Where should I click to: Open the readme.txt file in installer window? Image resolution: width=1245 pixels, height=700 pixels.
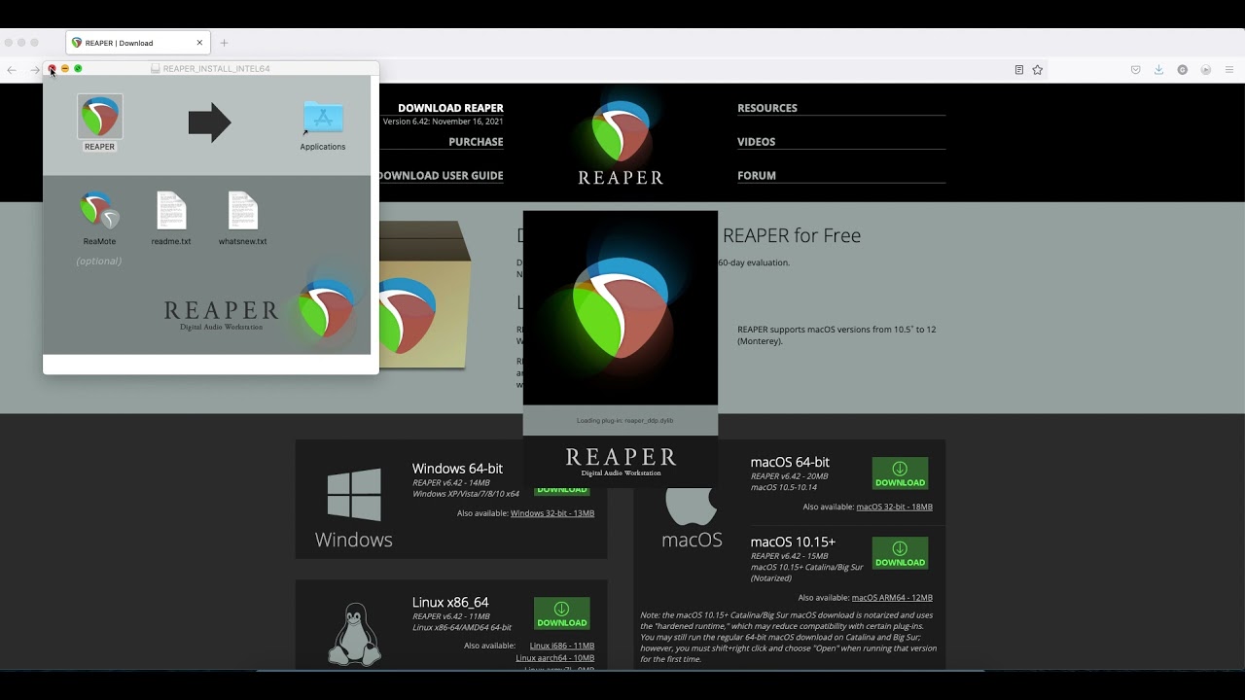[x=171, y=211]
